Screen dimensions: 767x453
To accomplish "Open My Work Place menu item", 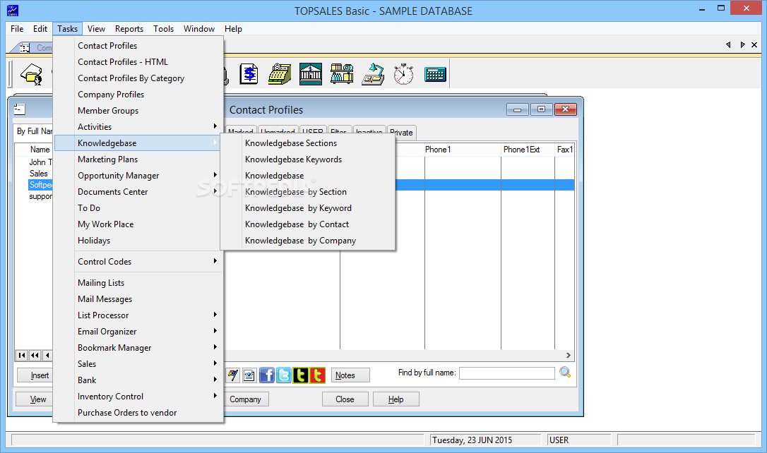I will click(138, 224).
